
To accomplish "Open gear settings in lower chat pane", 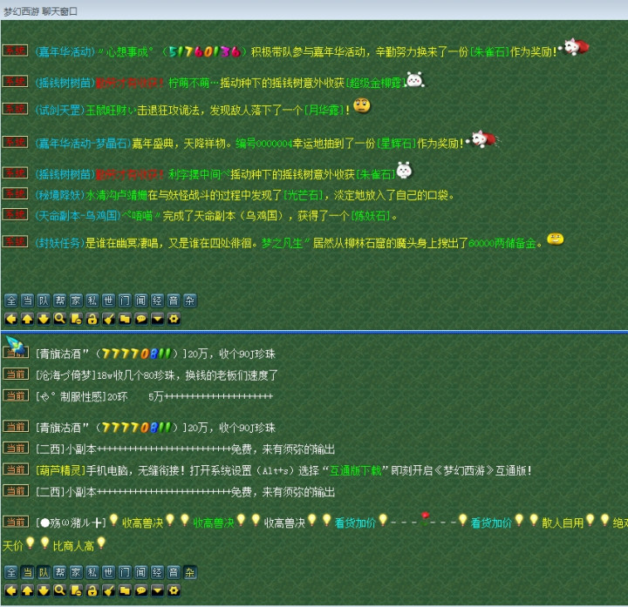I will click(x=174, y=590).
